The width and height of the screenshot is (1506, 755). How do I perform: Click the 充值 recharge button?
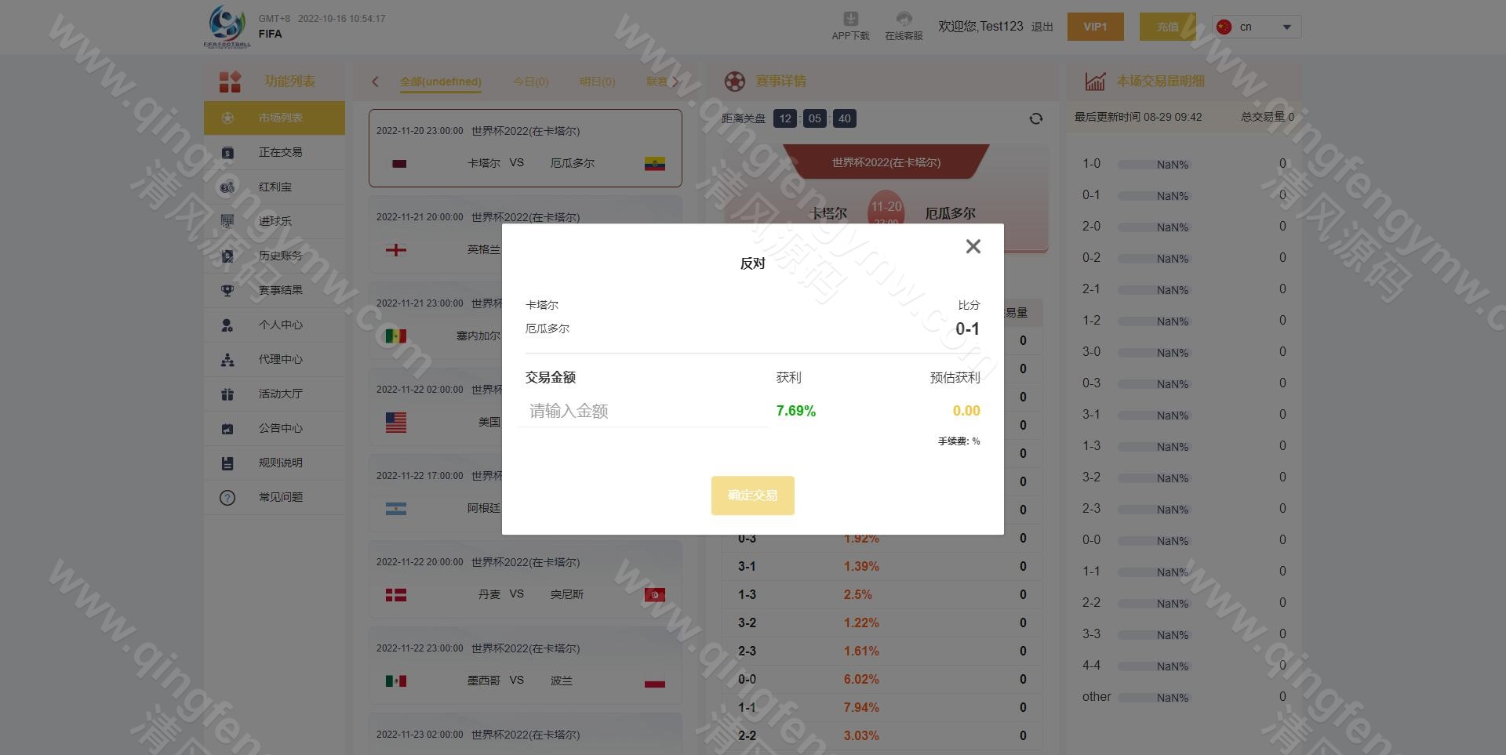pyautogui.click(x=1168, y=26)
